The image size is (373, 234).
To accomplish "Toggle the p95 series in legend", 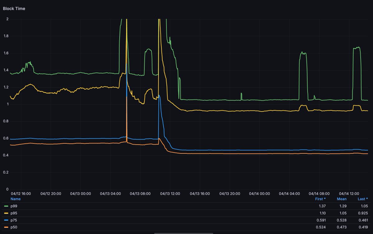I will pyautogui.click(x=14, y=213).
